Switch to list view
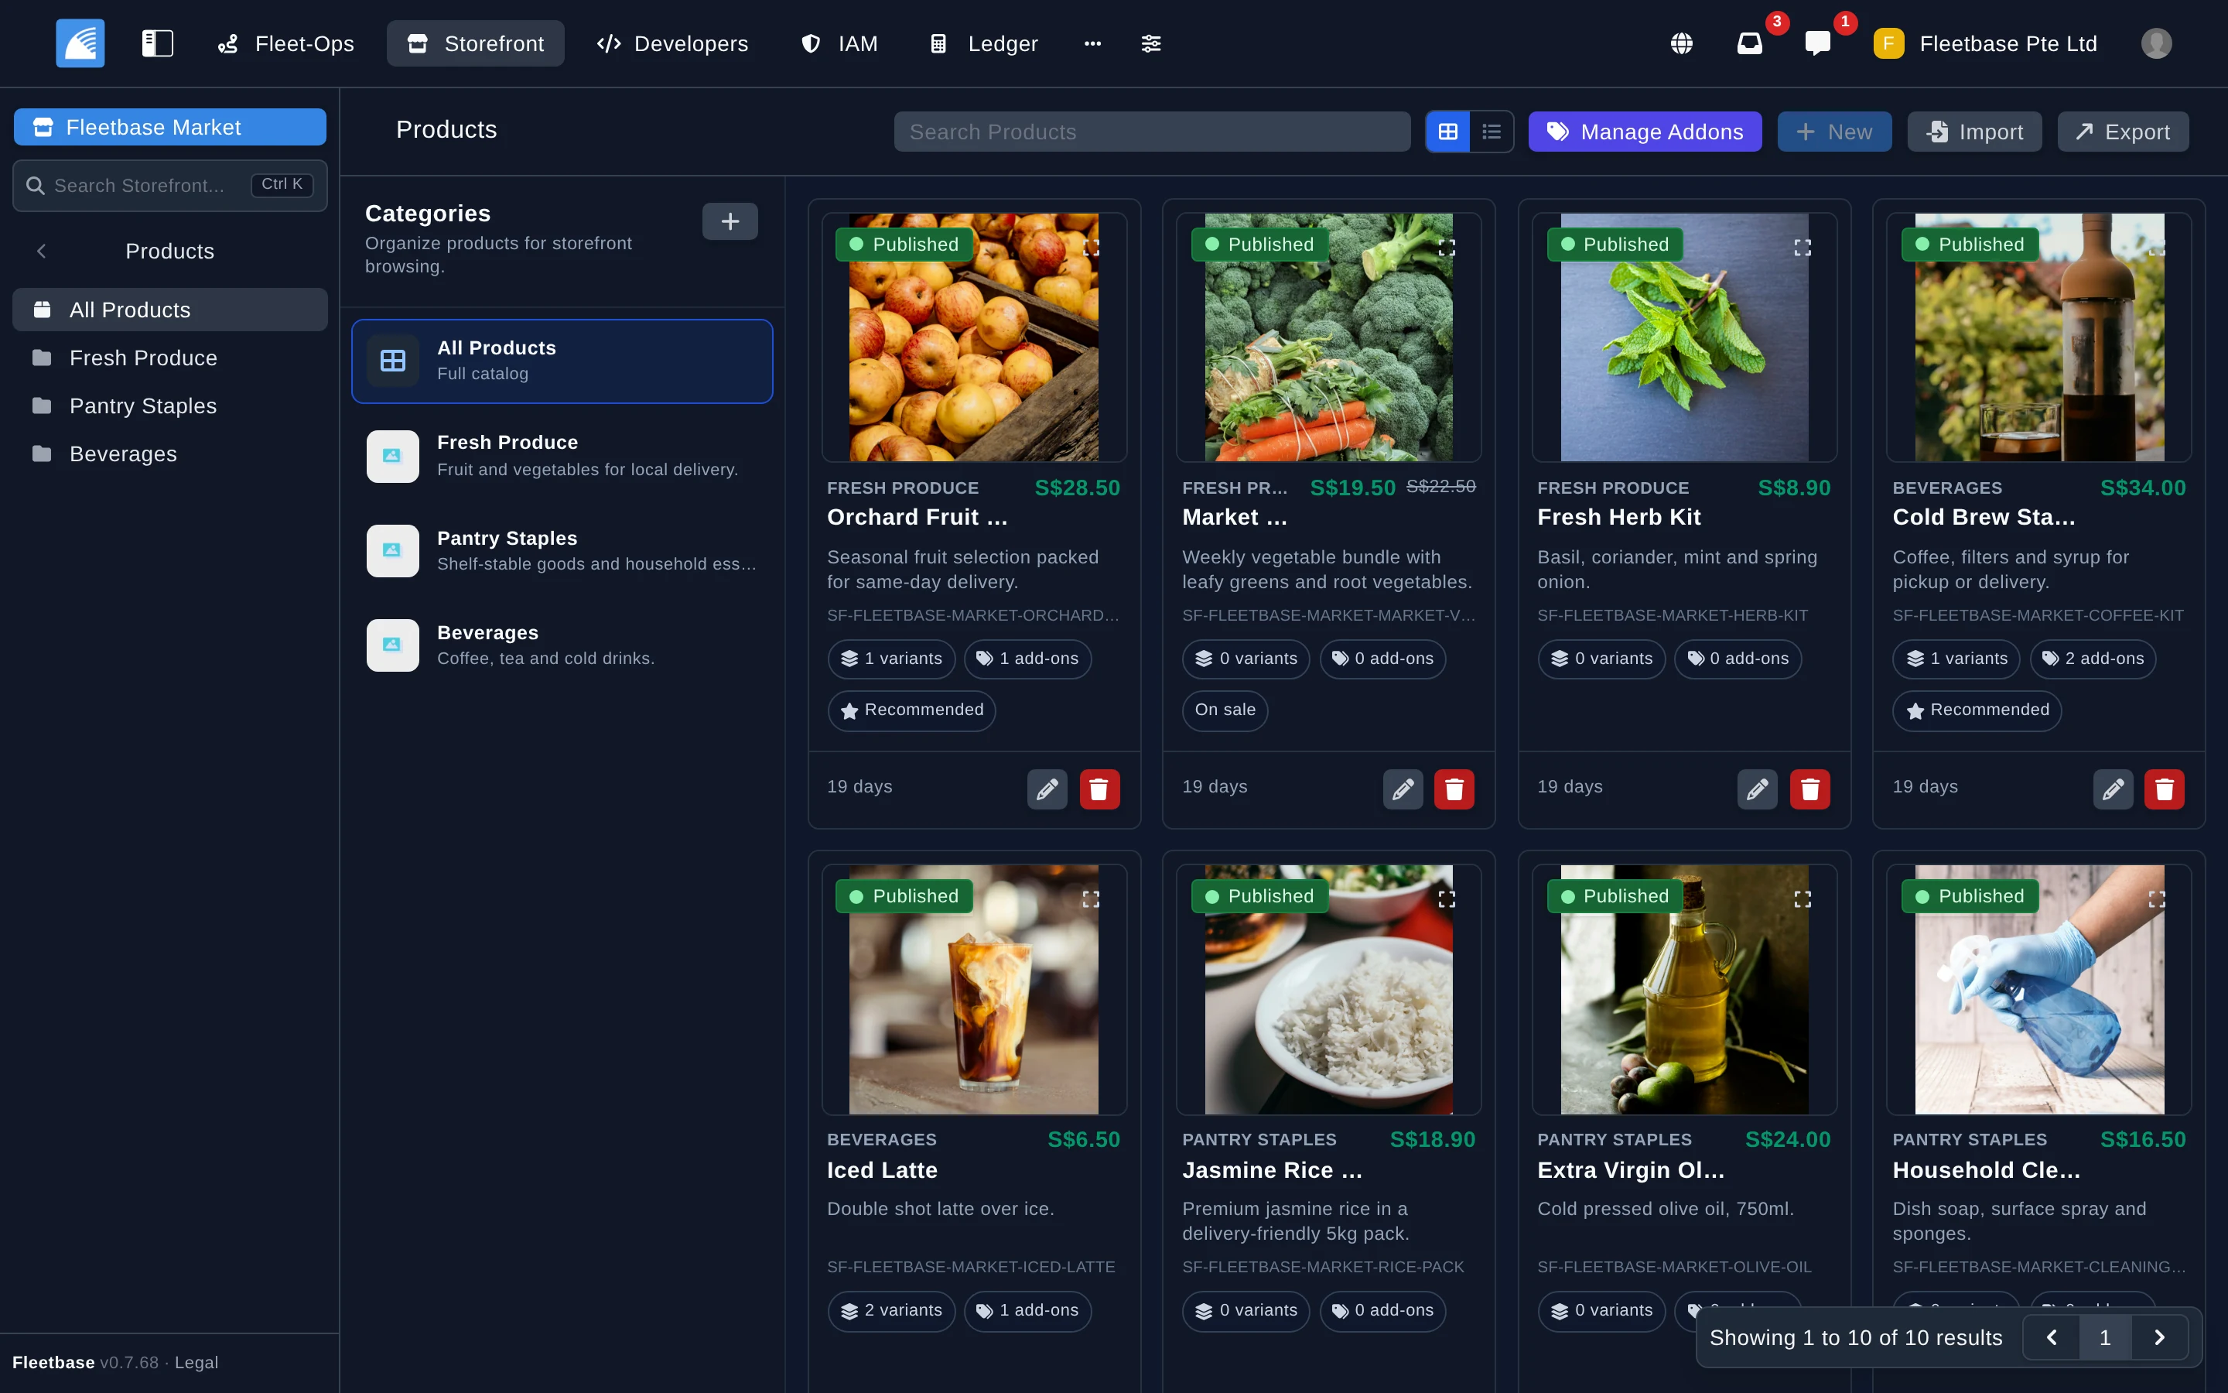 pos(1492,132)
